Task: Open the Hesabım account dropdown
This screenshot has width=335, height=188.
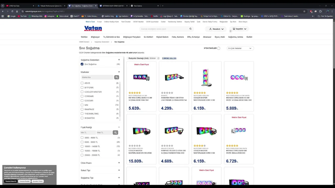Action: 216,29
